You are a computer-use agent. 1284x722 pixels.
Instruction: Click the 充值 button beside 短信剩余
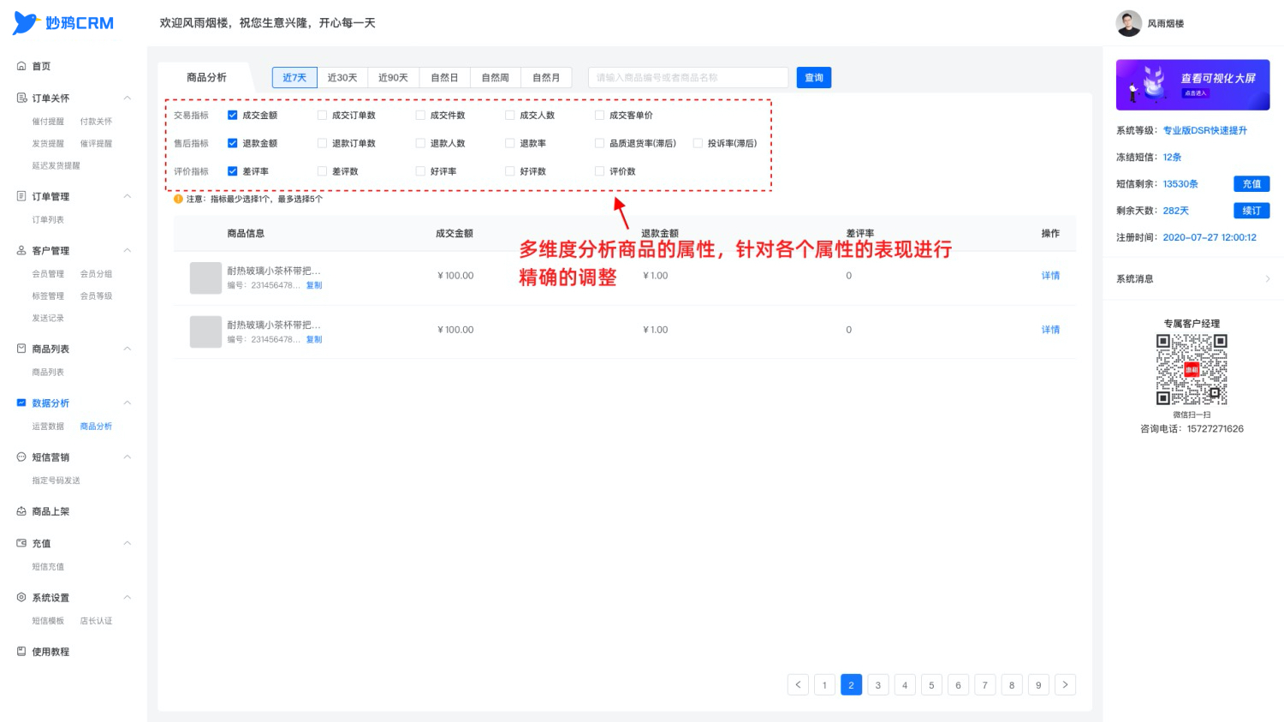(x=1251, y=183)
